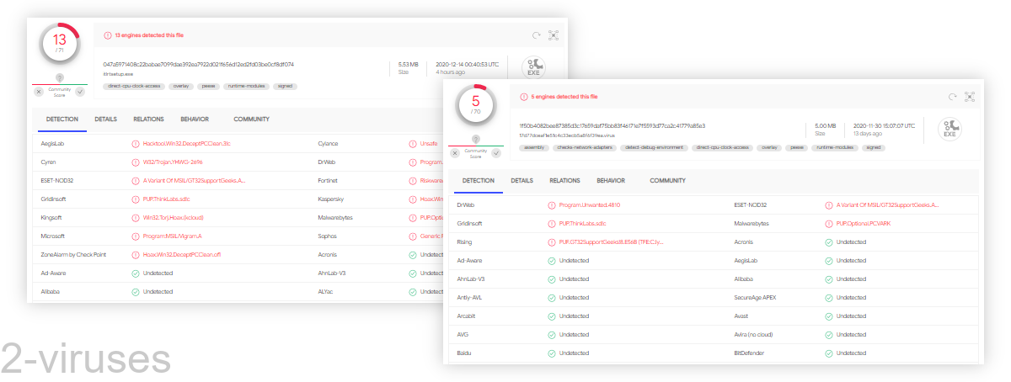Click the warning icon next to W32/Trojan.YHWG-2696
Screen dimensions: 1011x382
pos(136,162)
